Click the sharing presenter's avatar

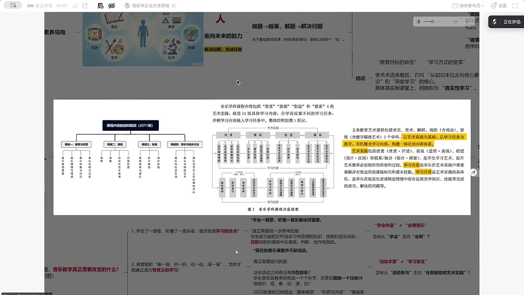tap(127, 6)
